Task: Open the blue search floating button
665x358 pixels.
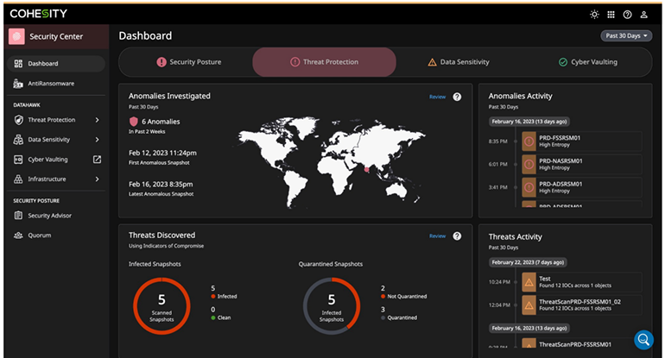Action: coord(643,339)
